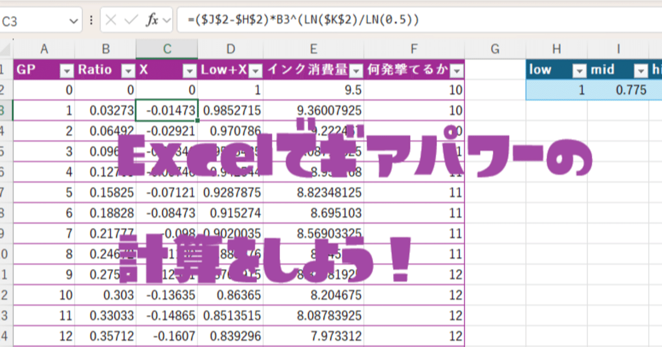
Task: Select row 2 by clicking its row number
Action: coord(4,90)
